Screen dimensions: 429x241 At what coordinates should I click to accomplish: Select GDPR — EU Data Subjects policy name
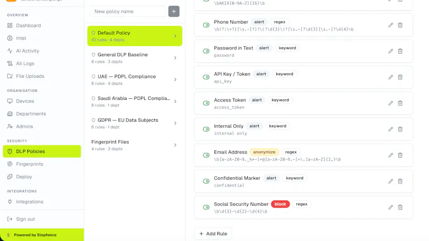click(x=128, y=120)
